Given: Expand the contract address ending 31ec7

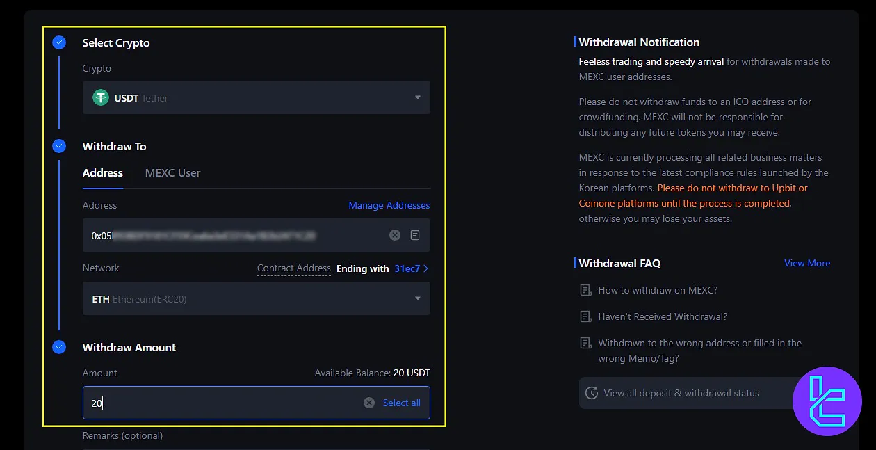Looking at the screenshot, I should click(x=412, y=268).
